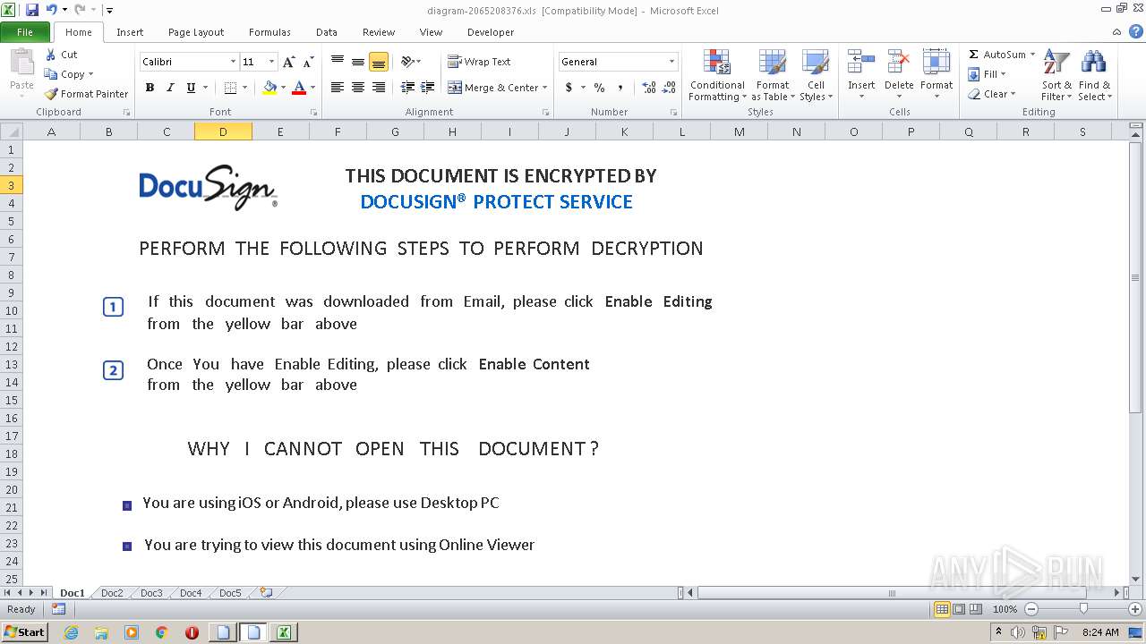
Task: Apply Accounting dollar number format
Action: pos(569,88)
